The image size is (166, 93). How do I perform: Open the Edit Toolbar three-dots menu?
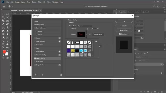[x=8, y=48]
